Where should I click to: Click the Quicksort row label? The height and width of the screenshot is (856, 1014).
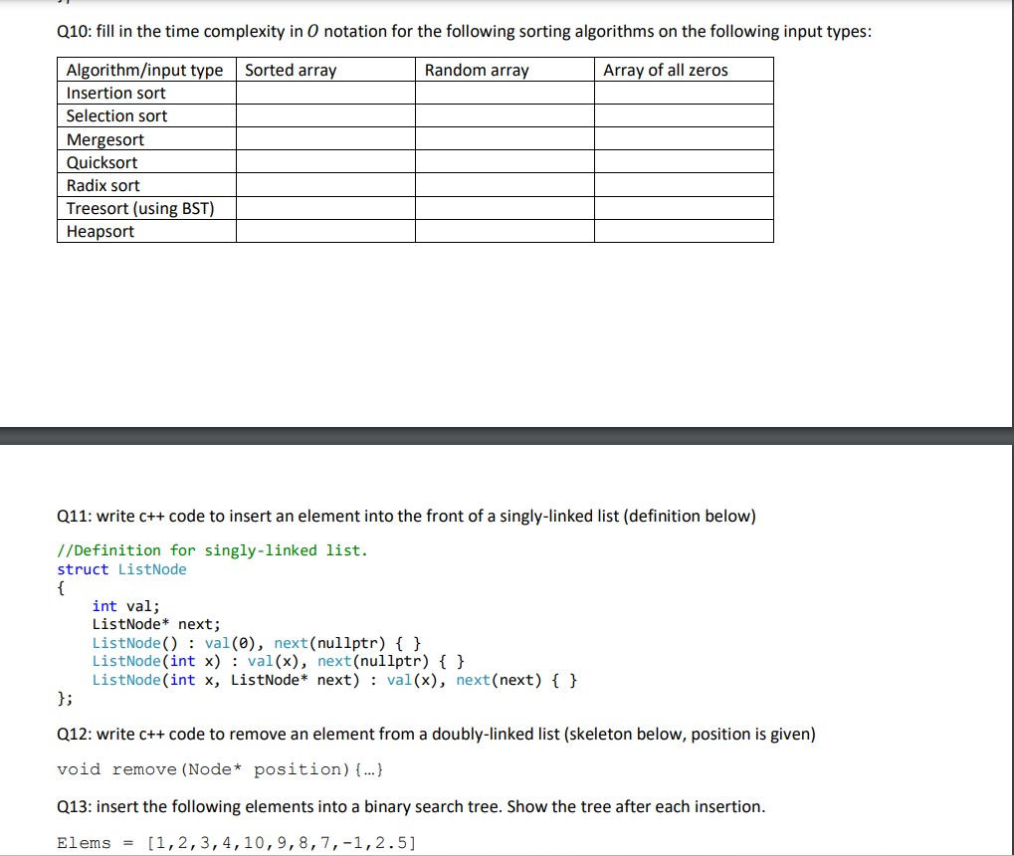(x=101, y=162)
